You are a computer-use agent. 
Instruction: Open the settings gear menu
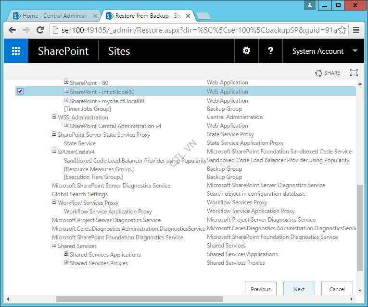pyautogui.click(x=246, y=51)
